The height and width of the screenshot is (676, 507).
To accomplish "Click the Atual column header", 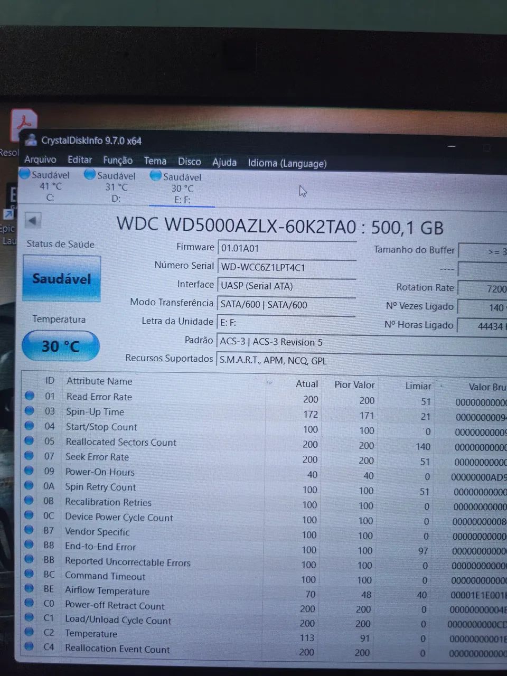I will tap(307, 384).
